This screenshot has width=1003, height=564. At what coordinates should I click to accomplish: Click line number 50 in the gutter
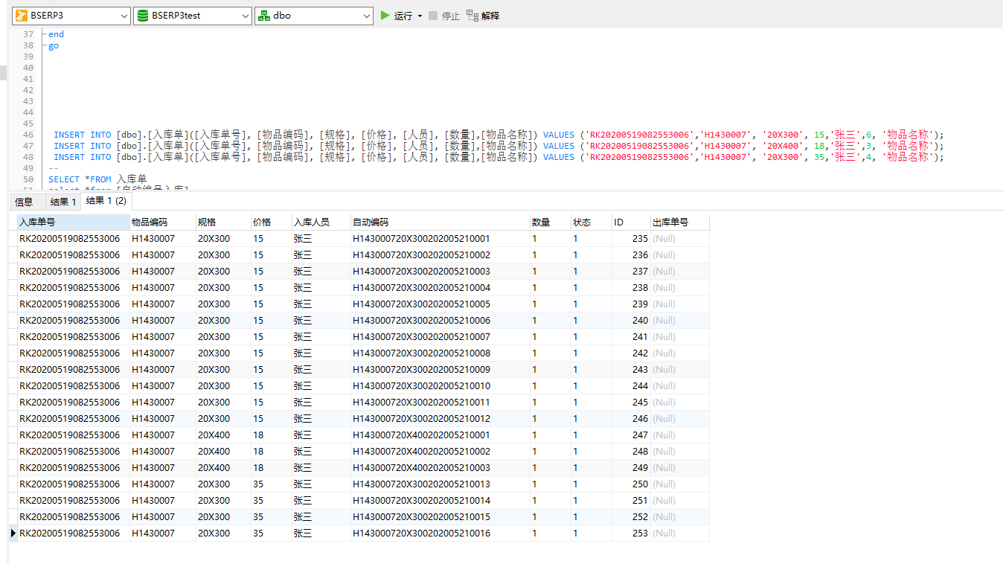[x=28, y=179]
